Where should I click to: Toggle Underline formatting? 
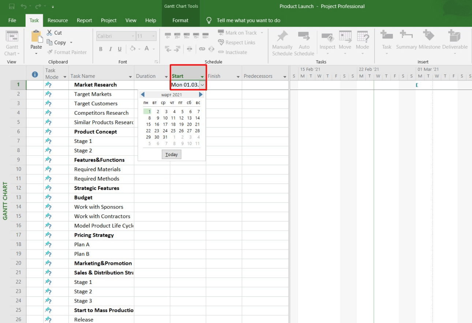[120, 49]
